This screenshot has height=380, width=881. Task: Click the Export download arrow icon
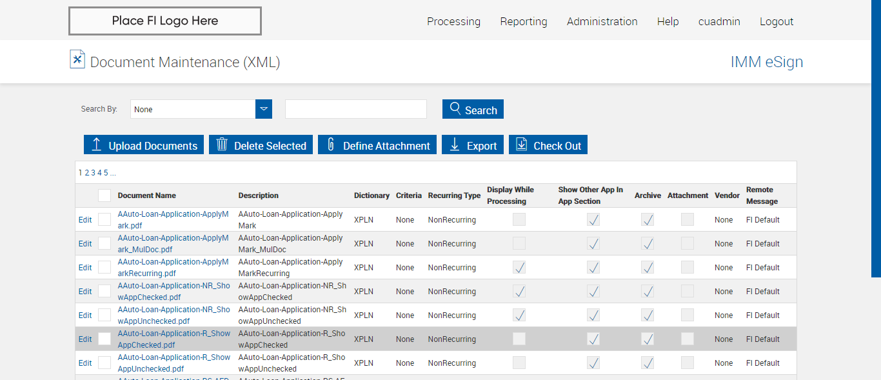[454, 145]
